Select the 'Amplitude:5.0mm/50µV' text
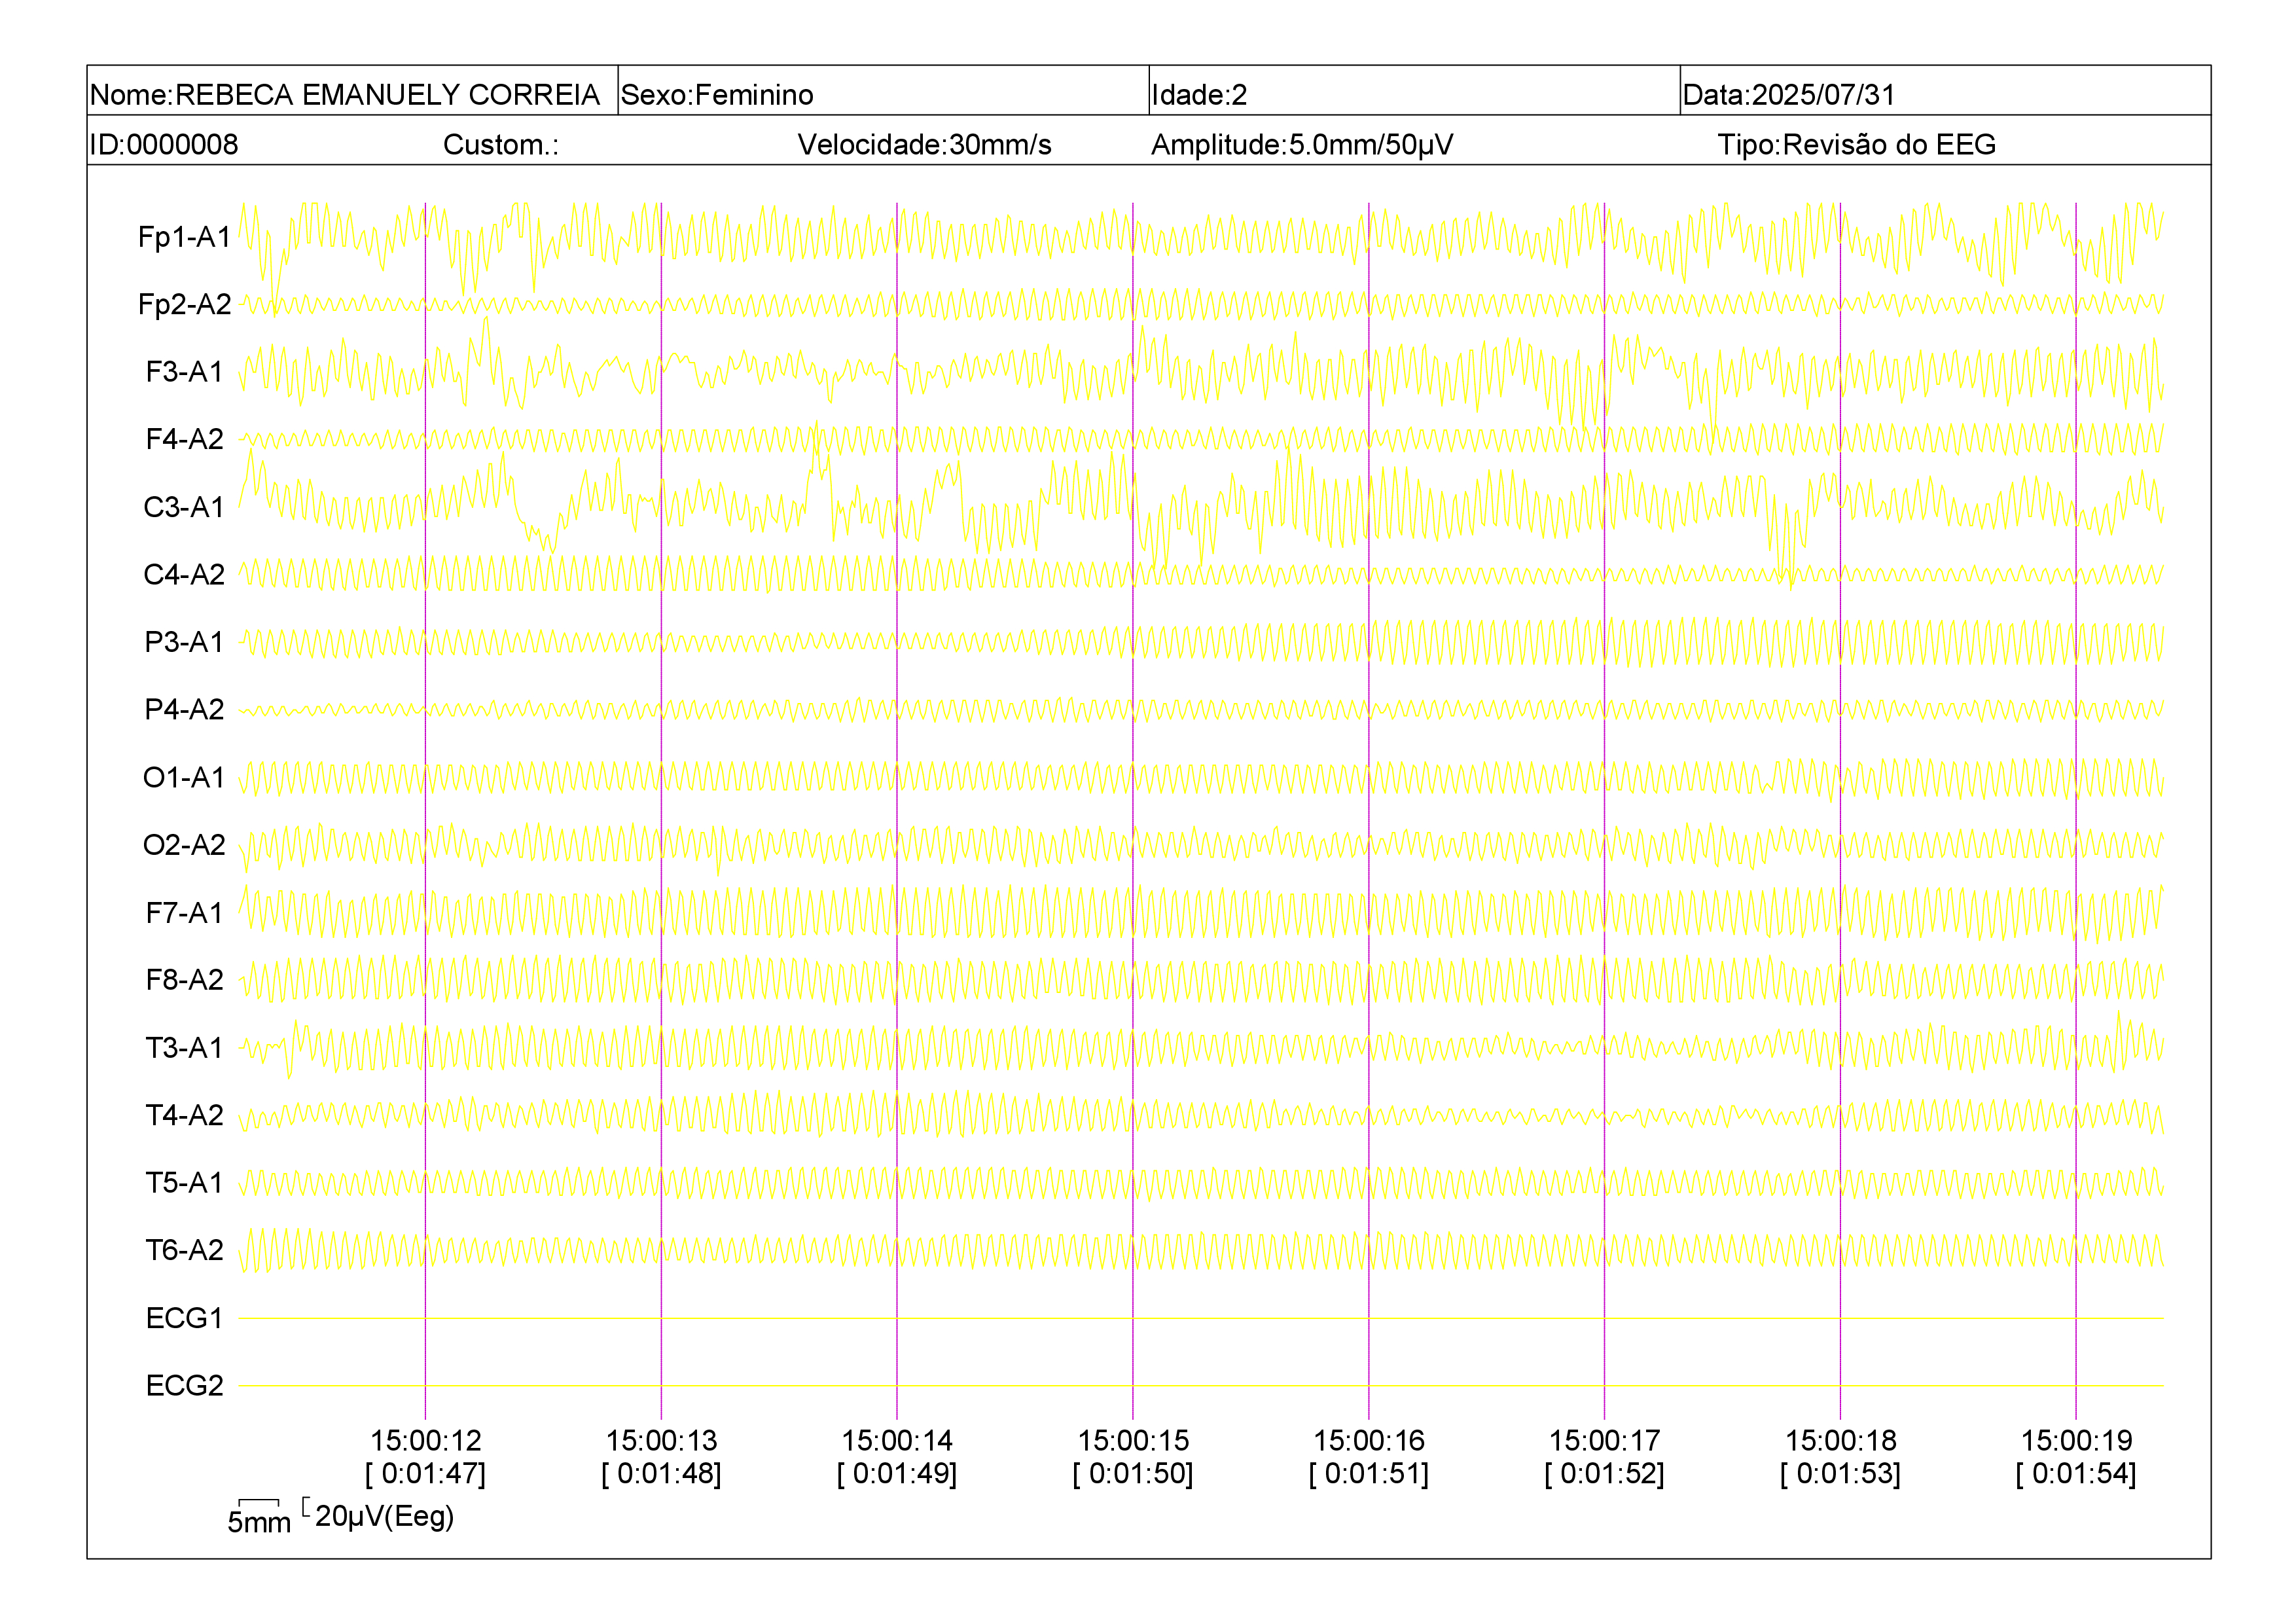The width and height of the screenshot is (2296, 1624). pyautogui.click(x=1302, y=145)
